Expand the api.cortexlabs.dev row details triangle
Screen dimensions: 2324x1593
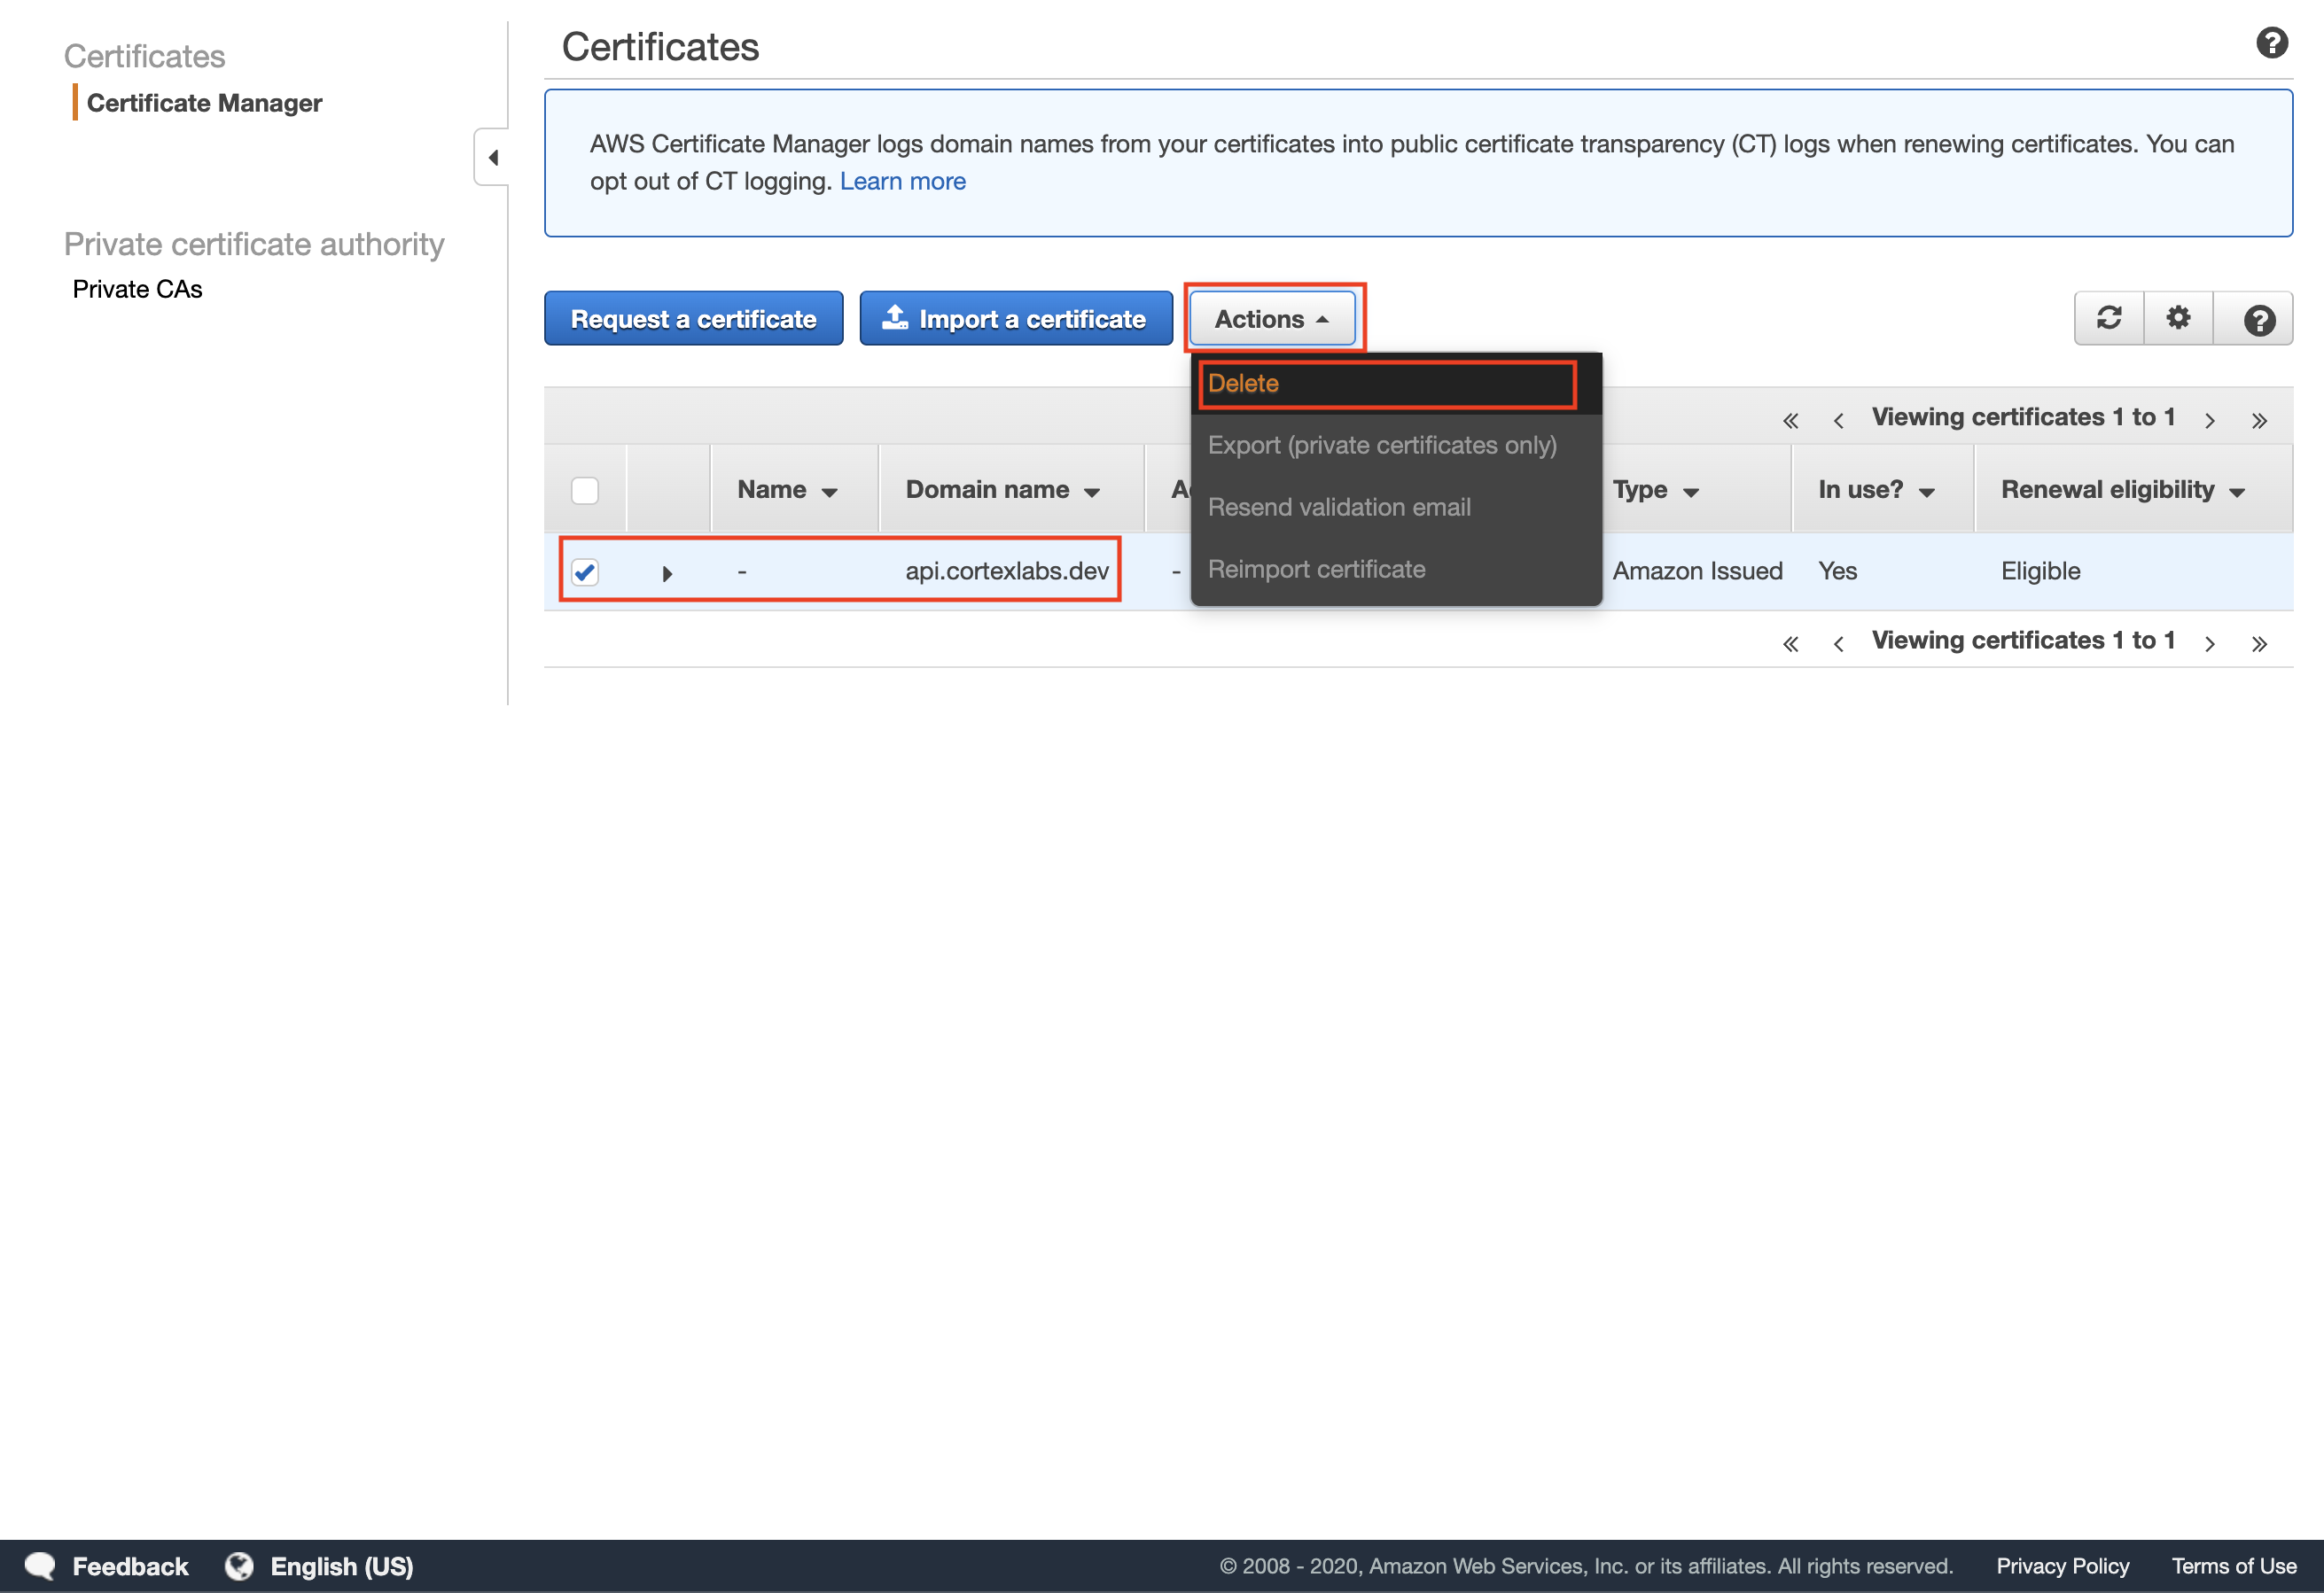tap(667, 572)
